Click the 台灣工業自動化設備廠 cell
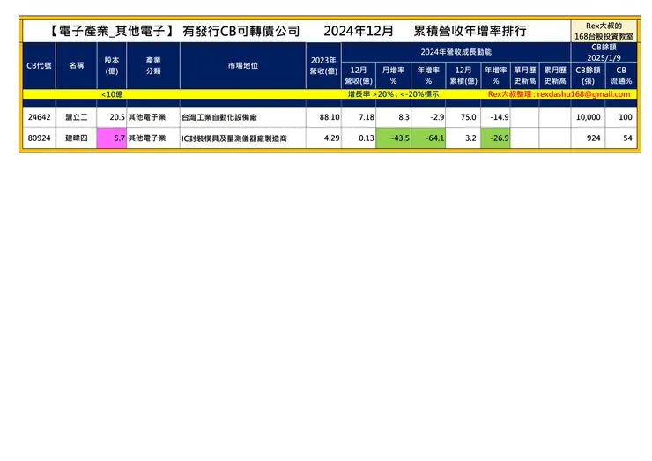This screenshot has width=652, height=461. pos(243,117)
